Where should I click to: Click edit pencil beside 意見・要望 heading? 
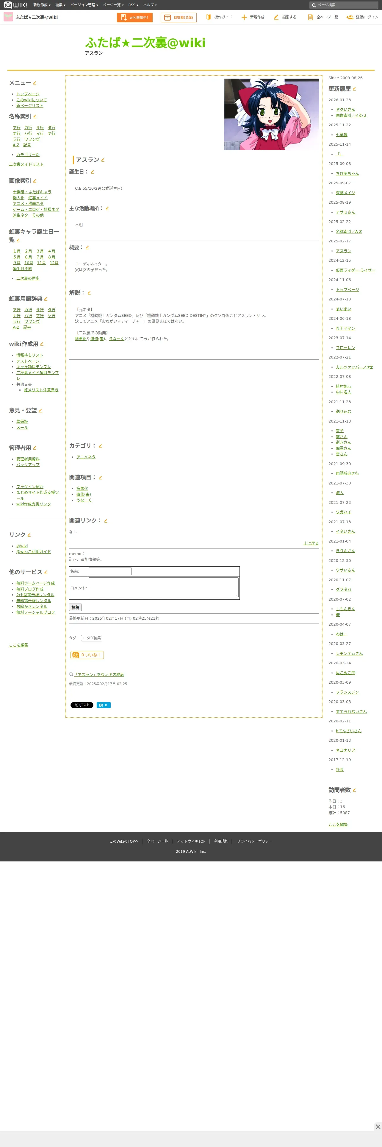click(x=40, y=411)
